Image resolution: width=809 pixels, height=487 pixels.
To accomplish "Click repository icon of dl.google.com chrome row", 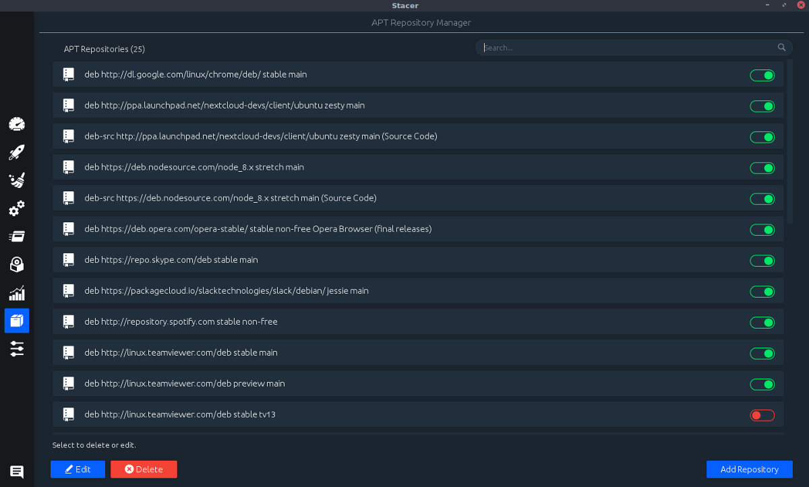I will click(x=68, y=75).
